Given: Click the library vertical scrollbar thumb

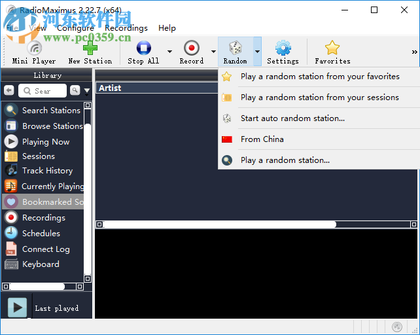Looking at the screenshot, I should pos(88,198).
